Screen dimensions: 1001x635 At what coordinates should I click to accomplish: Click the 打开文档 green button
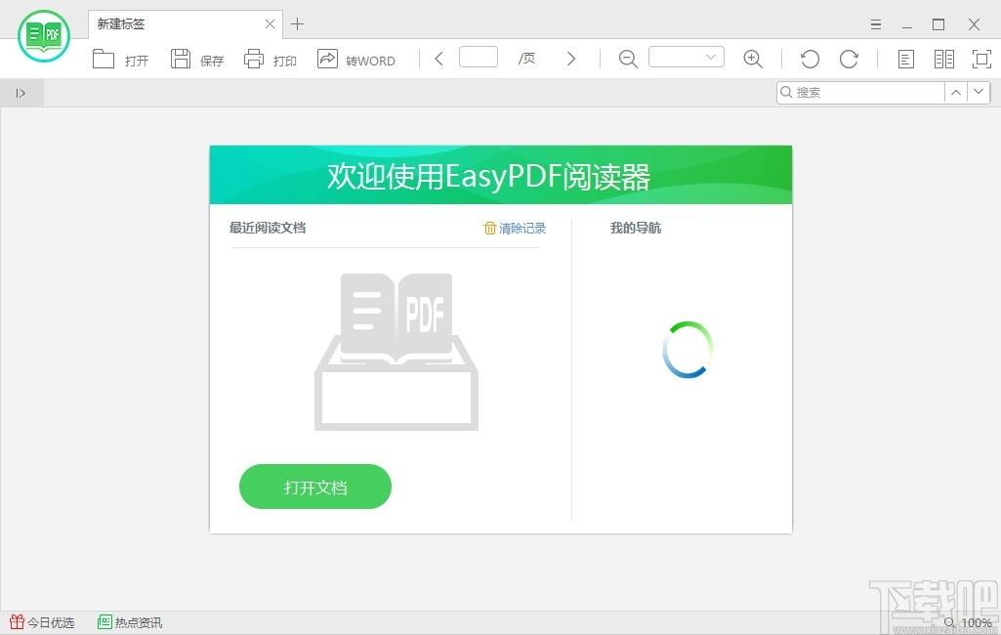pyautogui.click(x=315, y=487)
